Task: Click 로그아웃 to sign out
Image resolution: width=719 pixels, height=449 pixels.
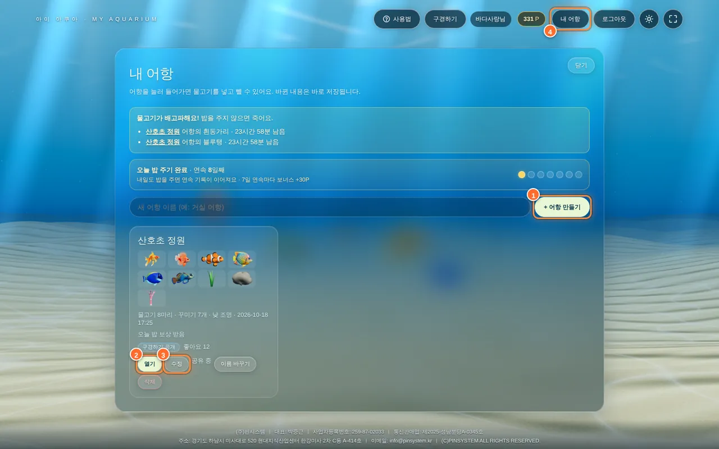Action: 614,19
